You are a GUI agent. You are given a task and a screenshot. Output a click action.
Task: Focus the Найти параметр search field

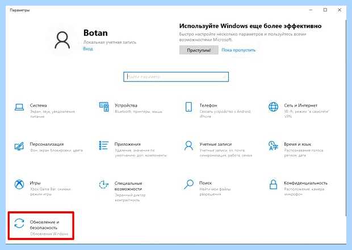pos(176,77)
